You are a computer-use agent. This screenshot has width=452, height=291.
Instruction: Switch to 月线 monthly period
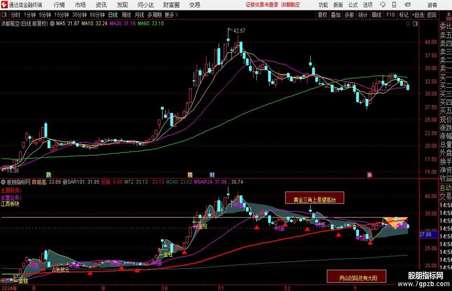pos(140,15)
